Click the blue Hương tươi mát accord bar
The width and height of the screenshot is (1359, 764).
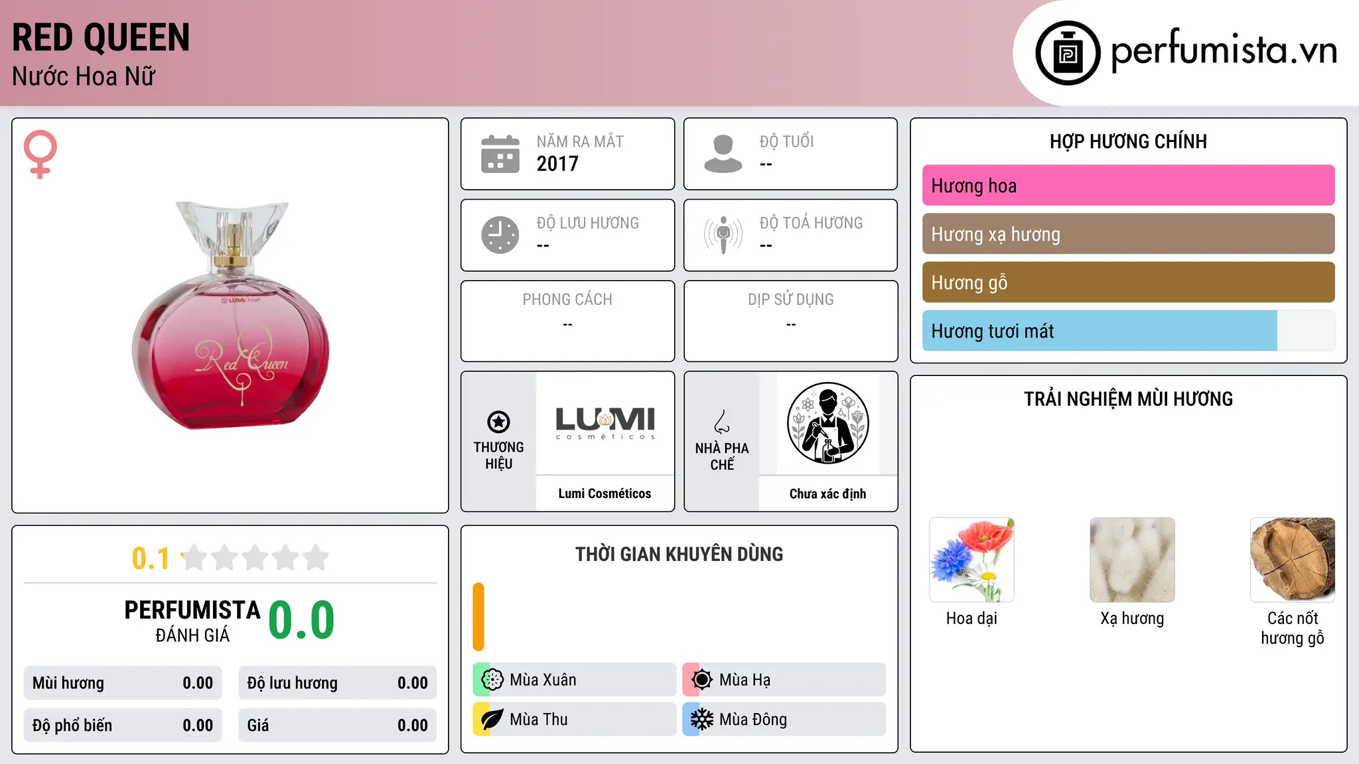pos(1100,331)
